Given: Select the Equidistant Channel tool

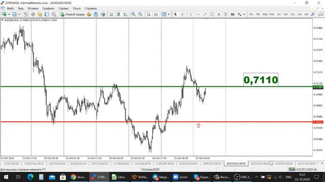Looking at the screenshot, I should pos(212,14).
